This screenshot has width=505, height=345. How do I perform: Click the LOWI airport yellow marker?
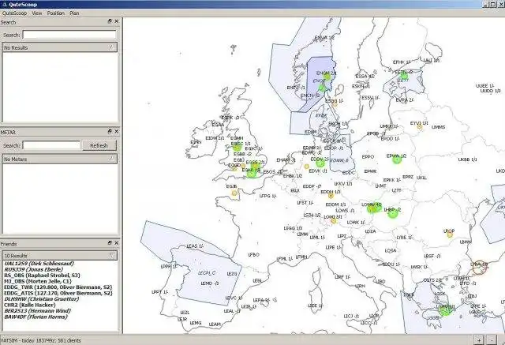coord(333,221)
